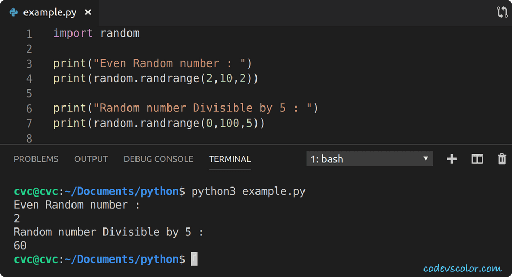512x277 pixels.
Task: Click line number 4 in the gutter
Action: [29, 79]
